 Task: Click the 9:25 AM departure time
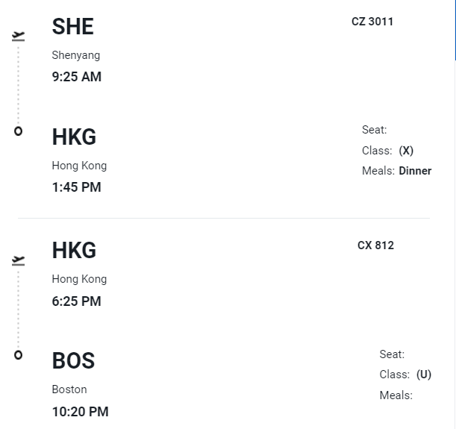pyautogui.click(x=76, y=77)
